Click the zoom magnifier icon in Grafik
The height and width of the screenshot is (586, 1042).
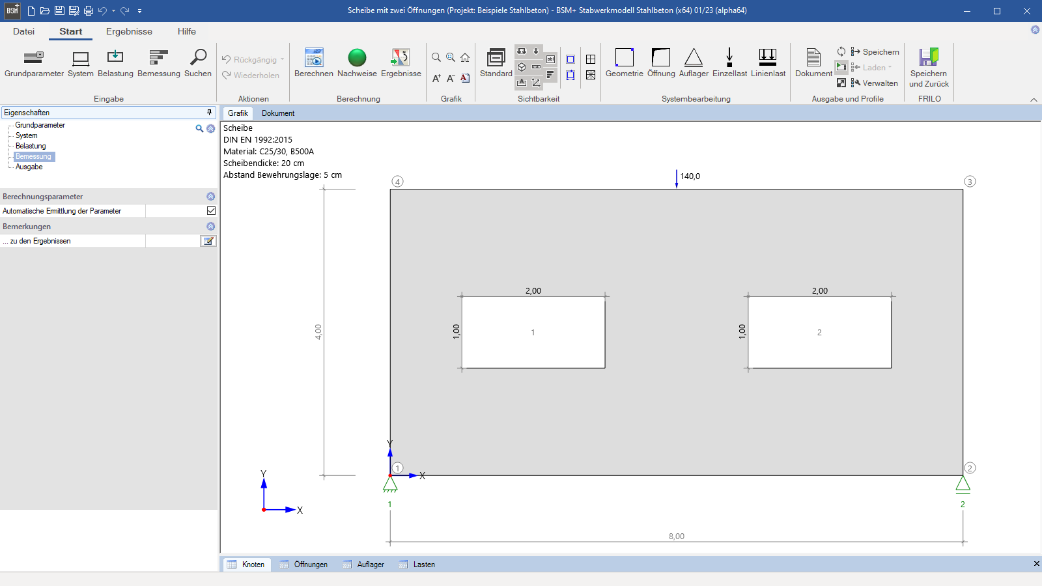point(436,58)
